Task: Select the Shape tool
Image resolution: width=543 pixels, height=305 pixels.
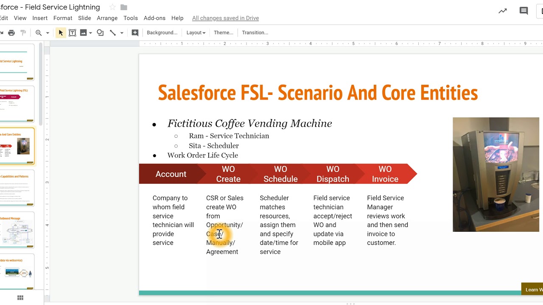Action: click(x=100, y=33)
